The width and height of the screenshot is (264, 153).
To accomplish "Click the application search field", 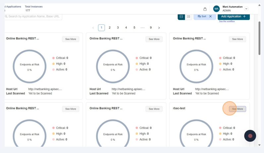I will click(x=33, y=16).
